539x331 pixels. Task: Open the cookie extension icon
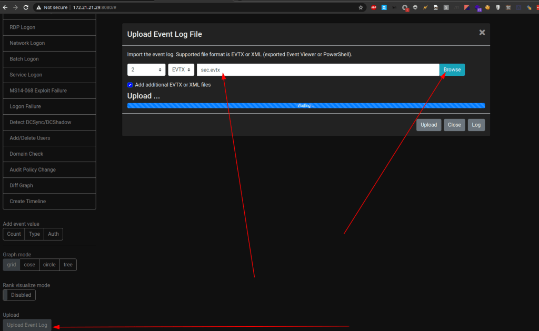click(x=487, y=7)
